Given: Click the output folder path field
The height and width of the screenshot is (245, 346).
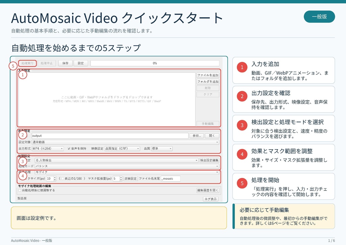Looking at the screenshot, I should tap(110, 136).
